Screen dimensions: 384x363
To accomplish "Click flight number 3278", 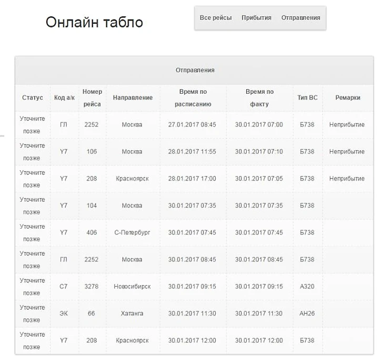I will [92, 287].
